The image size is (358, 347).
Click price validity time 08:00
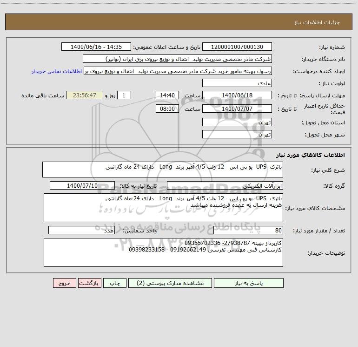(167, 109)
